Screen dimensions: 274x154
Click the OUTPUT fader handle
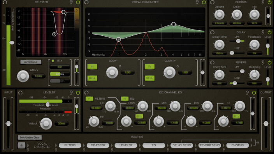[266, 124]
